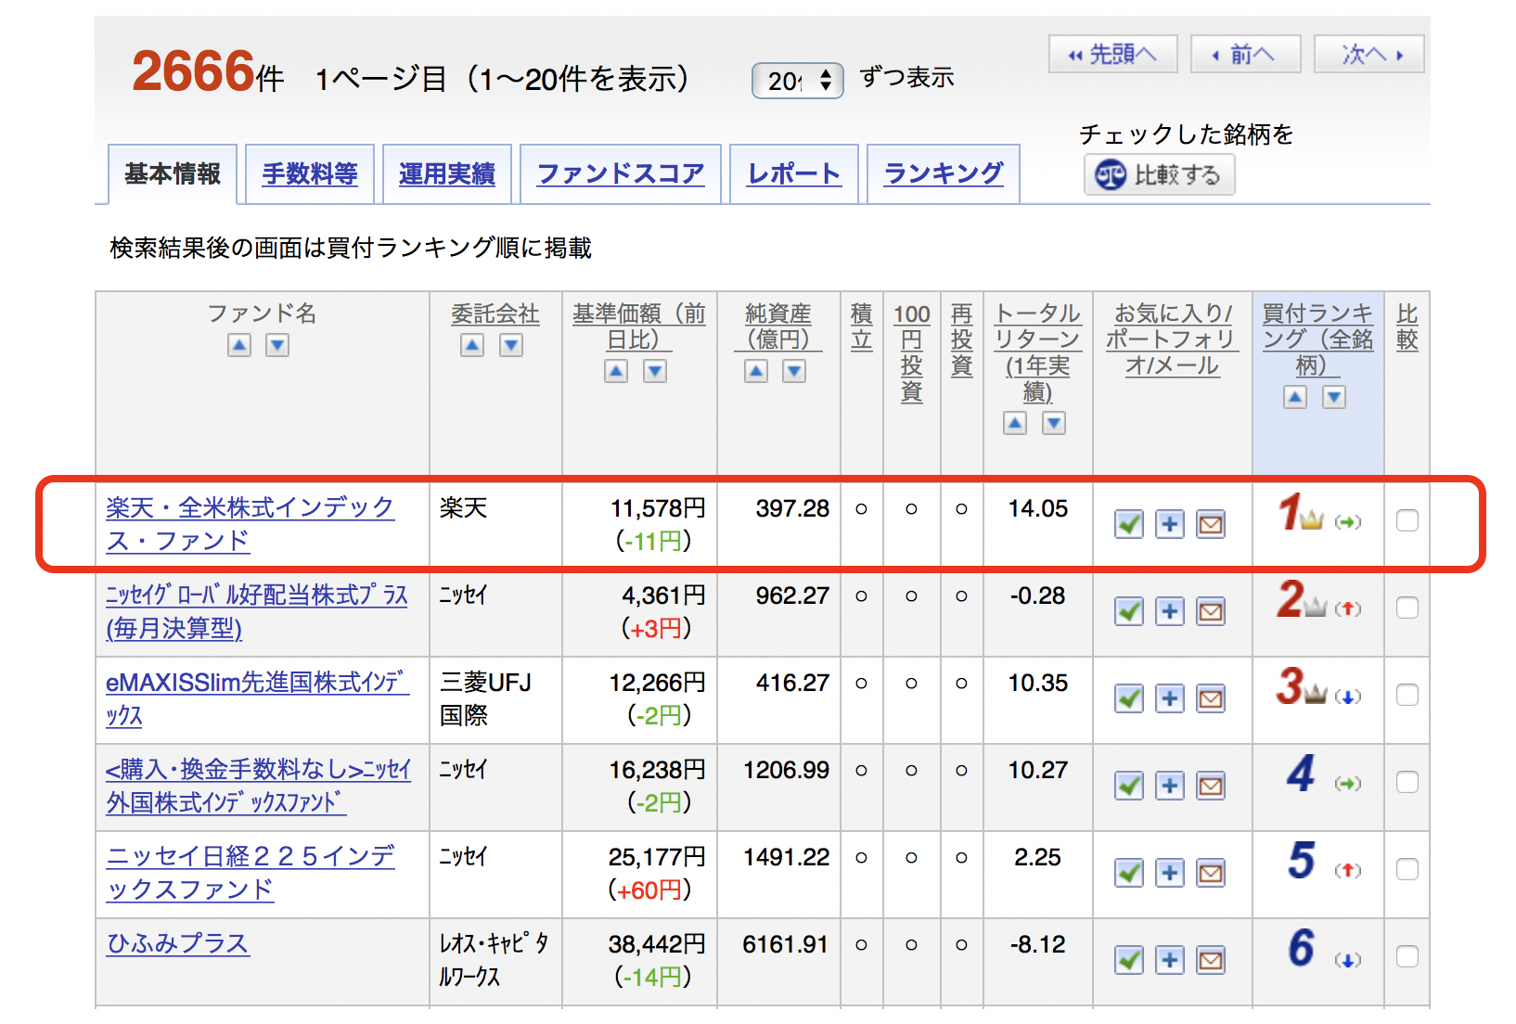Click mail icon in ニッセイ日経225 row

1211,873
